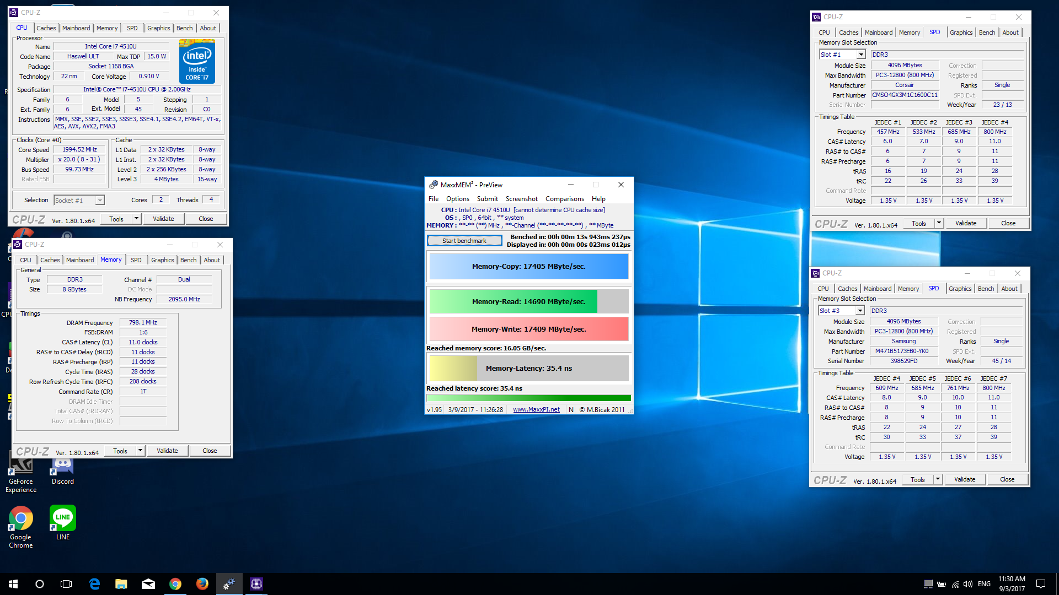
Task: Open the Help menu in MaxxMEM
Action: click(x=598, y=199)
